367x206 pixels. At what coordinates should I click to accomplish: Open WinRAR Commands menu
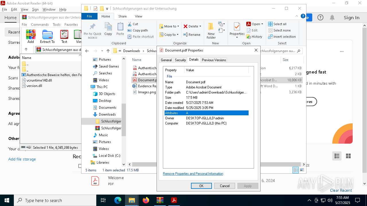point(40,25)
